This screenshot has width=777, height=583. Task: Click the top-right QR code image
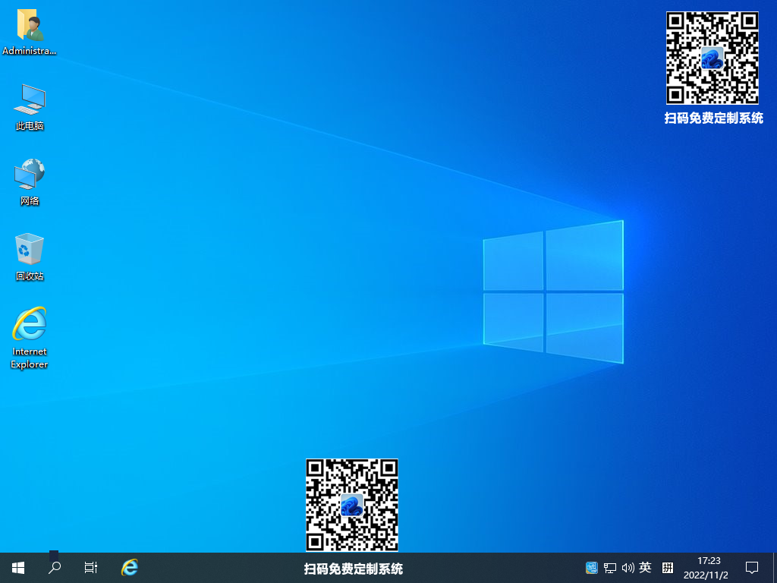712,58
